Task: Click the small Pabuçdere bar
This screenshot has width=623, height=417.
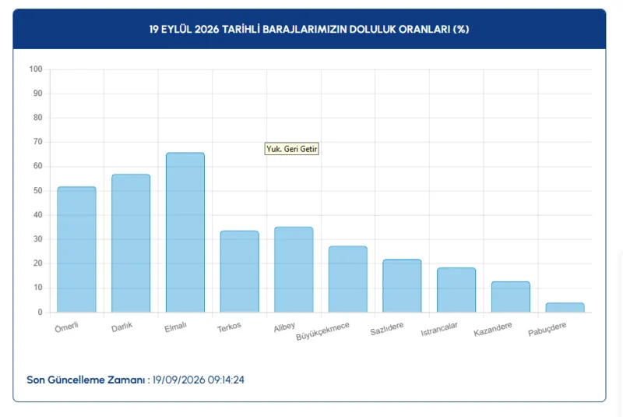Action: pyautogui.click(x=565, y=308)
